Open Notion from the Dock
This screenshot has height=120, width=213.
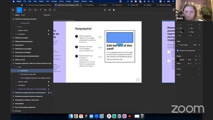[119, 116]
